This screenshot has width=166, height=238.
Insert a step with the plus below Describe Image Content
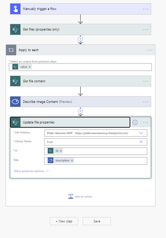coord(80,111)
